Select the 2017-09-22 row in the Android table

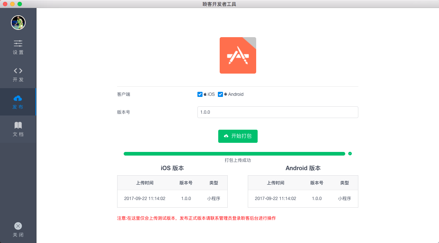point(276,199)
